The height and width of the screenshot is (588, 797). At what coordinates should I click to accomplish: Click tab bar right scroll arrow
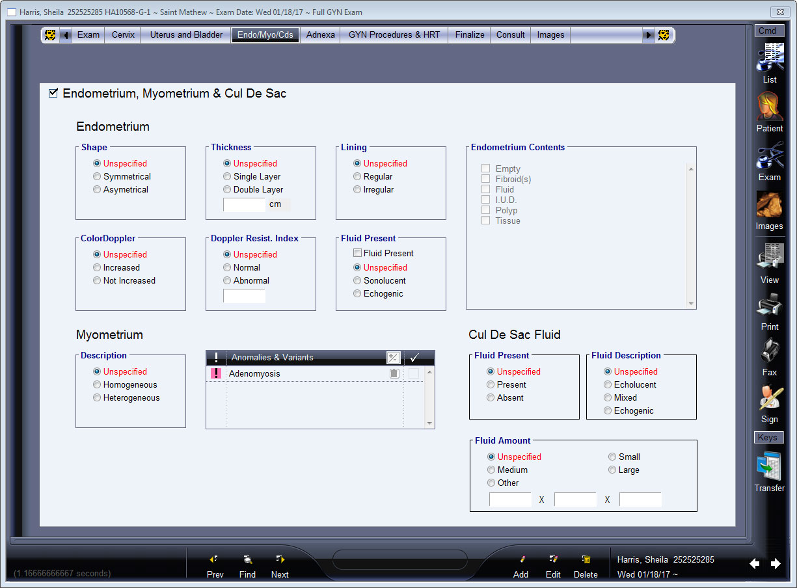pyautogui.click(x=648, y=35)
